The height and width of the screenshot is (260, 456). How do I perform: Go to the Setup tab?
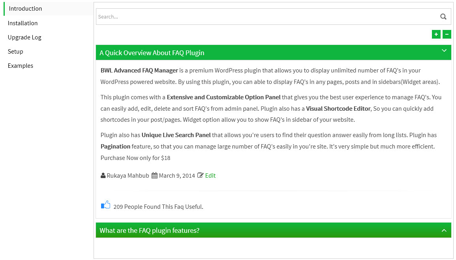pyautogui.click(x=15, y=52)
